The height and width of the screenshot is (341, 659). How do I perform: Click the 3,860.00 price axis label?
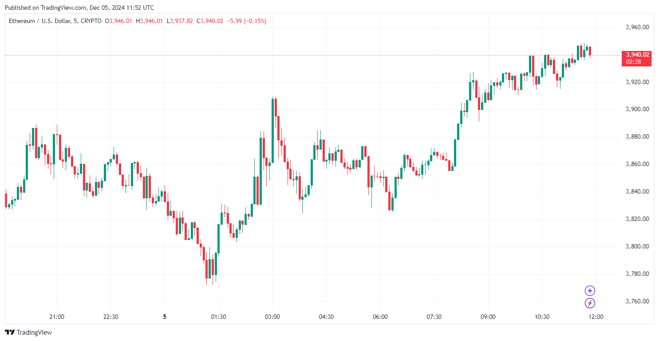pos(637,164)
